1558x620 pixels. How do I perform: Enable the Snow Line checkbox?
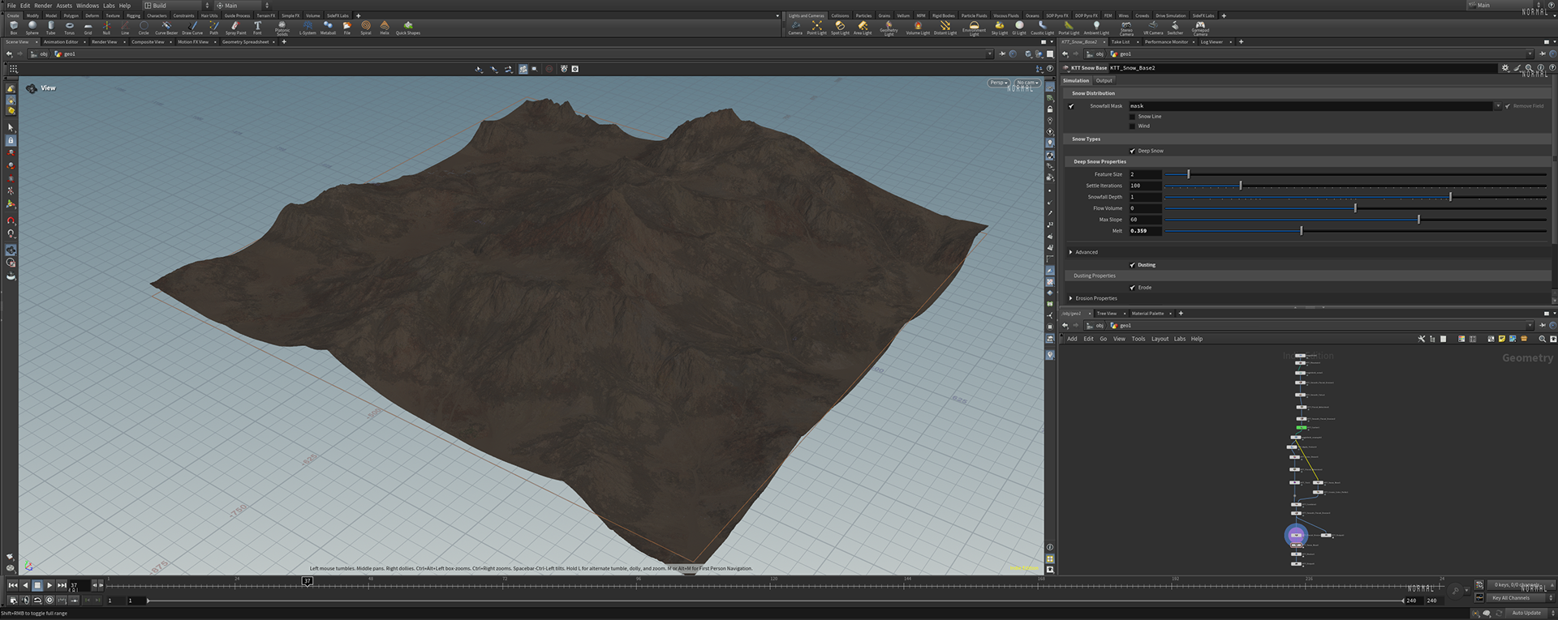1133,117
